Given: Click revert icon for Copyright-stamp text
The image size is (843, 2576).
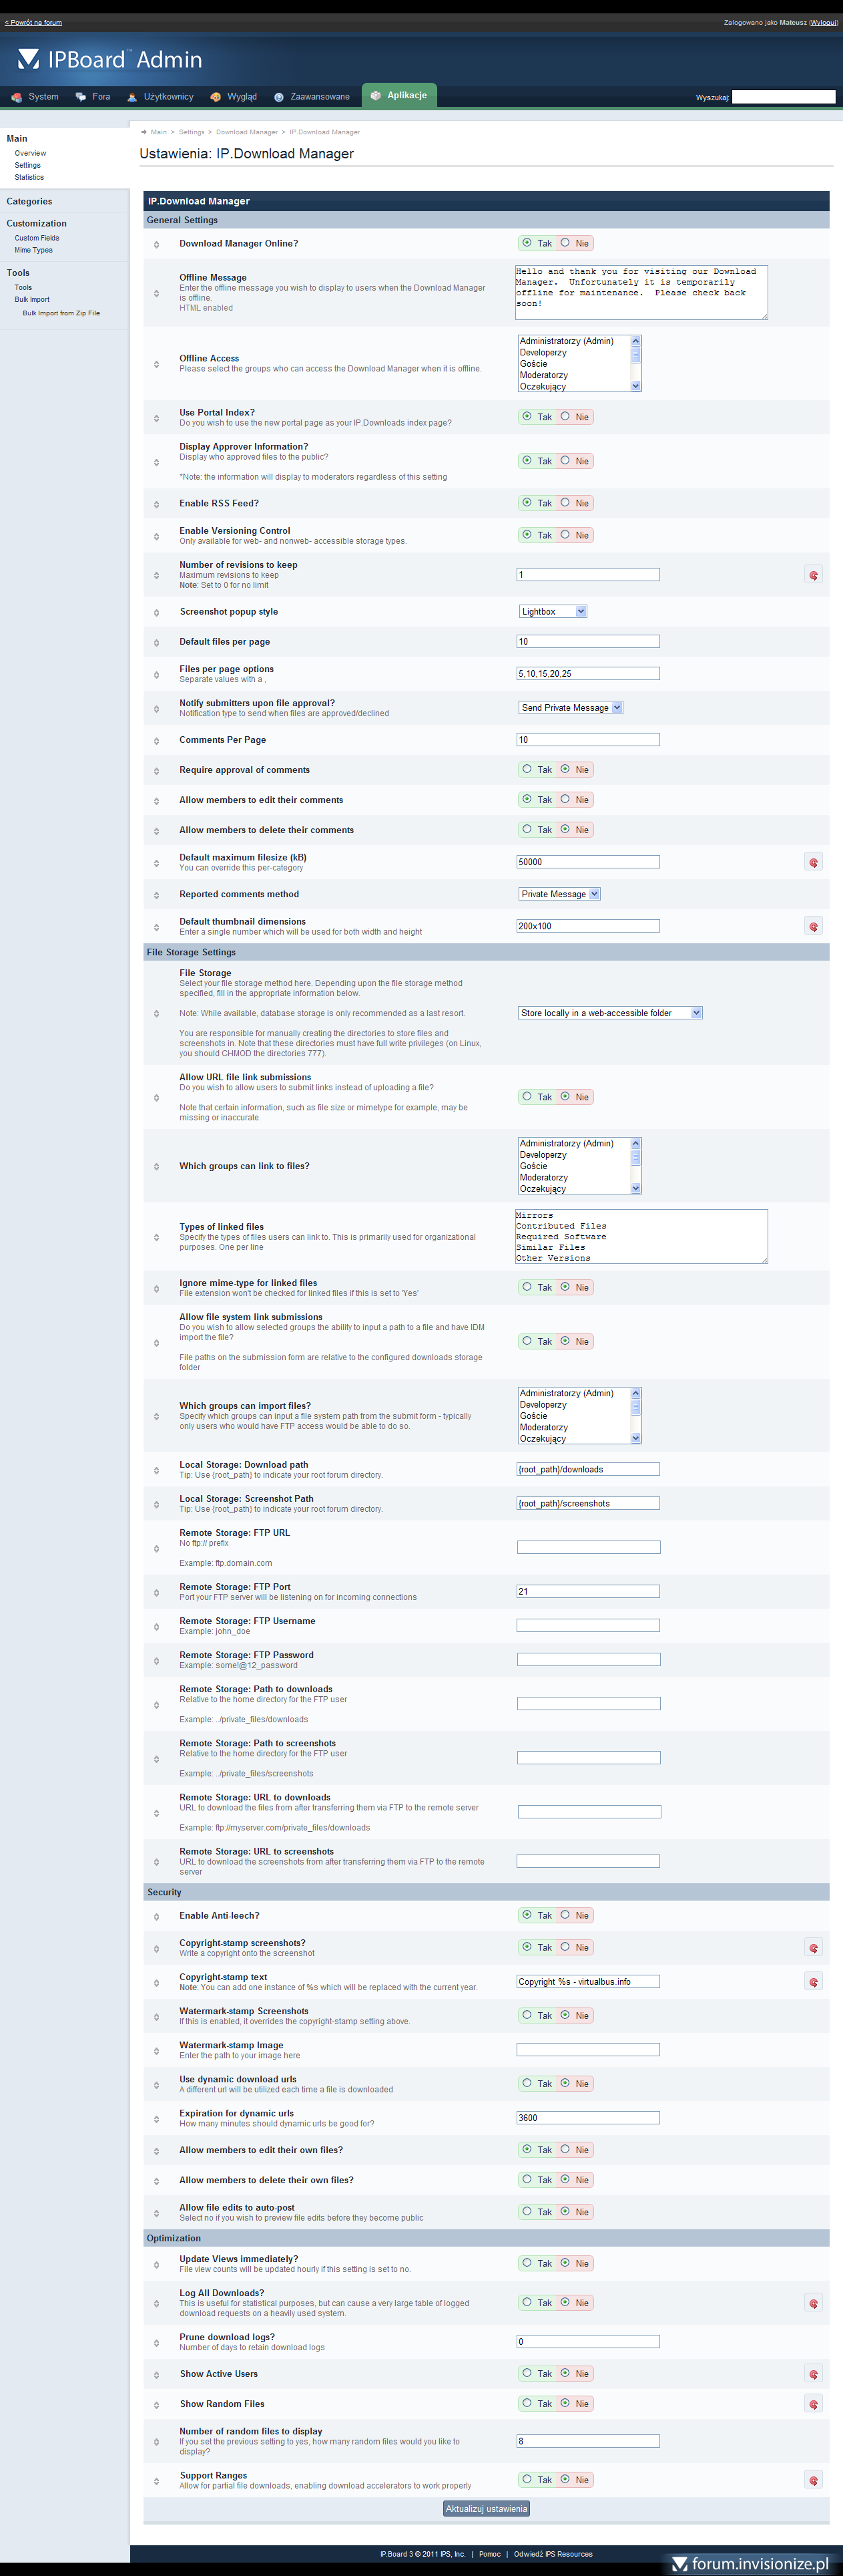Looking at the screenshot, I should 813,1982.
